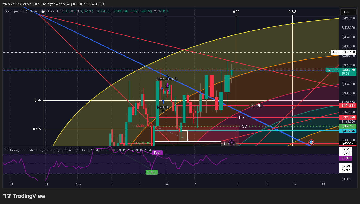Select the 3,358.897 price label
Image resolution: width=360 pixels, height=204 pixels.
pyautogui.click(x=348, y=143)
